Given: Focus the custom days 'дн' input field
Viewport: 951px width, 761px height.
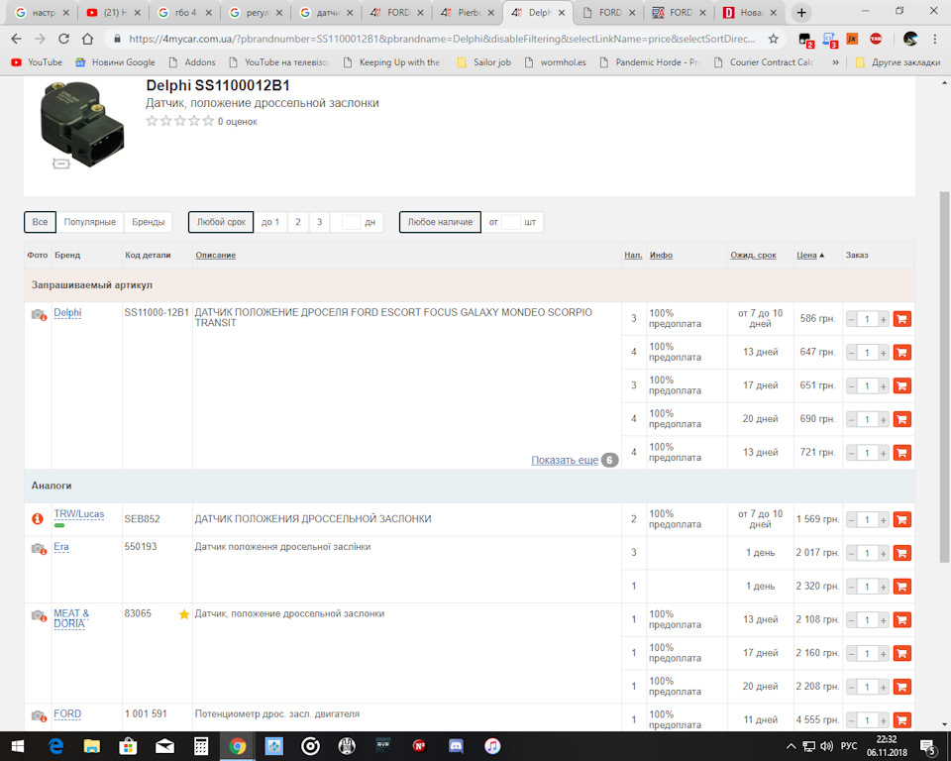Looking at the screenshot, I should [351, 222].
